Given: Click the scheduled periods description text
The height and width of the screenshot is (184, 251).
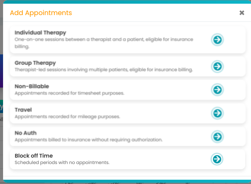Looking at the screenshot, I should [62, 162].
